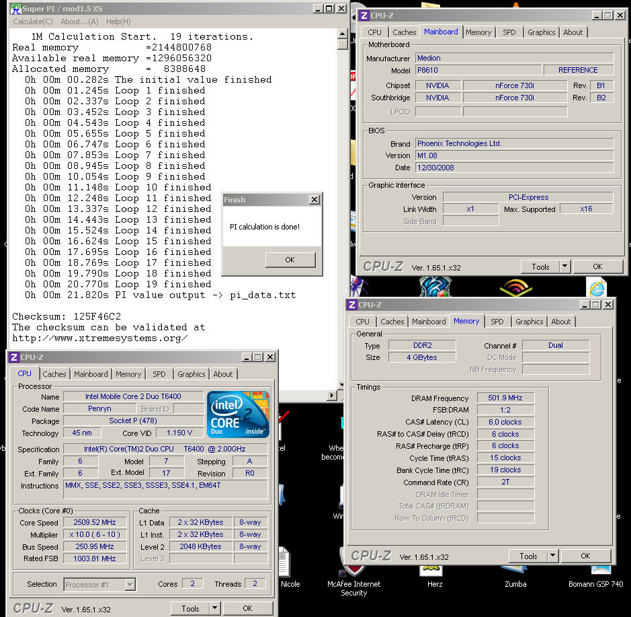Click the Super PI title bar icon
Image resolution: width=631 pixels, height=617 pixels.
tap(16, 9)
